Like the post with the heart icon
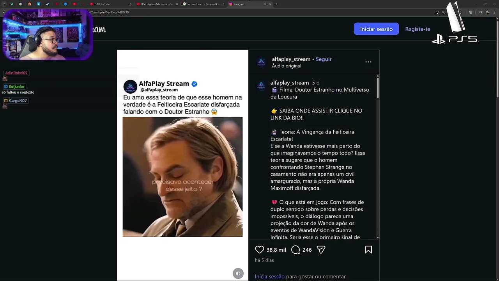Viewport: 499px width, 281px height. coord(260,250)
